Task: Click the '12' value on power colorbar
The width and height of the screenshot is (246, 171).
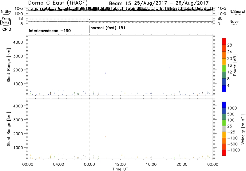Action: click(x=229, y=72)
